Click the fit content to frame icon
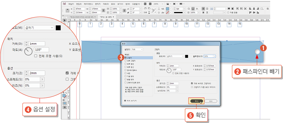The width and height of the screenshot is (283, 123). (238, 9)
